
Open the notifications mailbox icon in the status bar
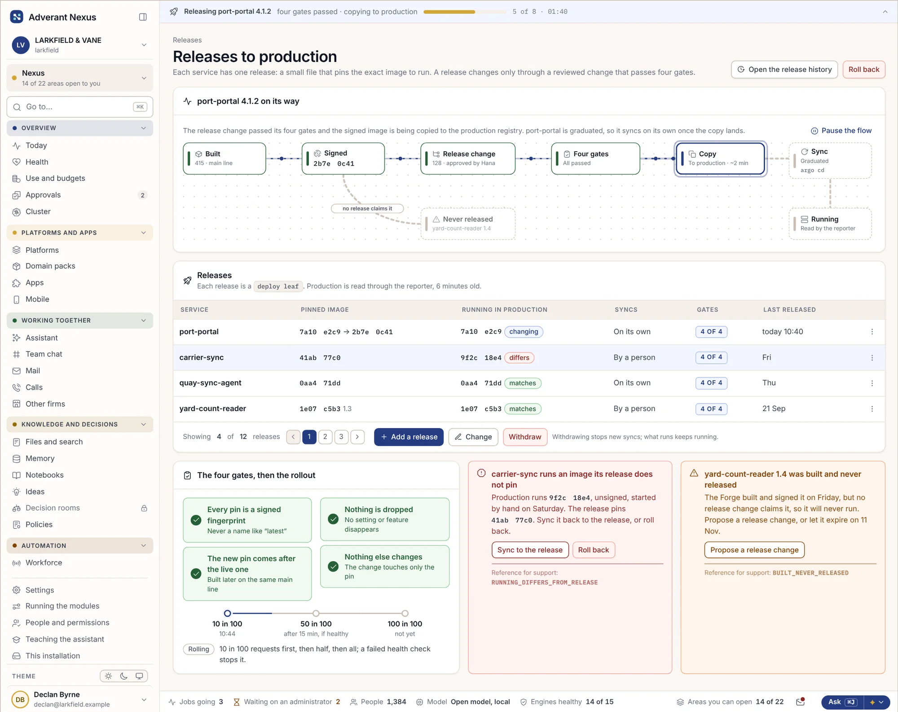[x=800, y=702]
